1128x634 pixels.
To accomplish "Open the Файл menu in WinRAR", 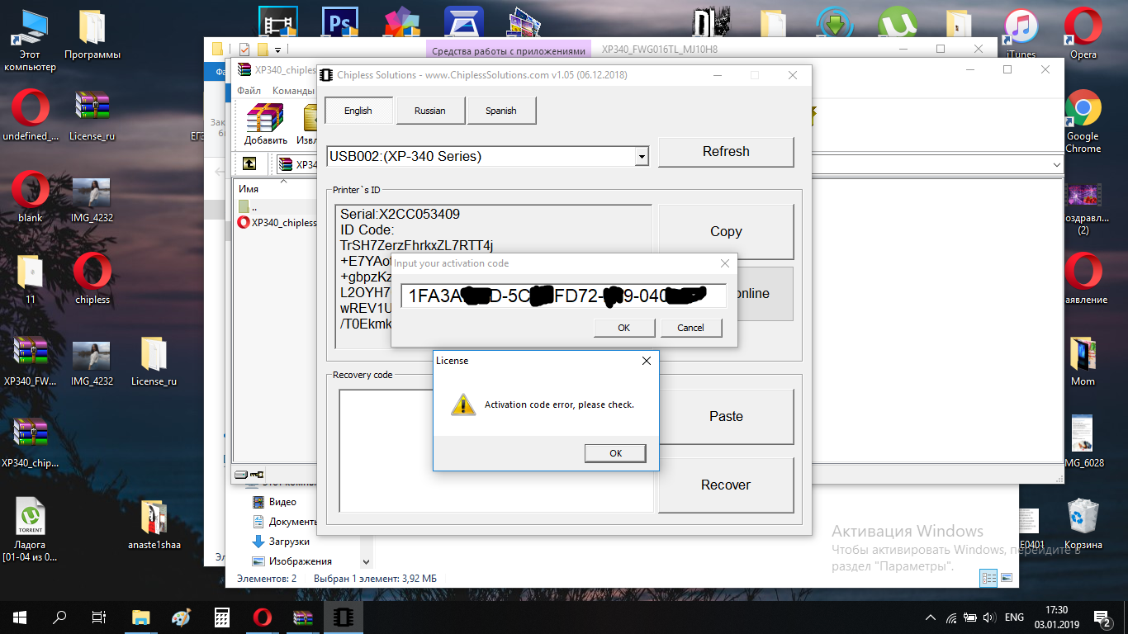I will [249, 91].
